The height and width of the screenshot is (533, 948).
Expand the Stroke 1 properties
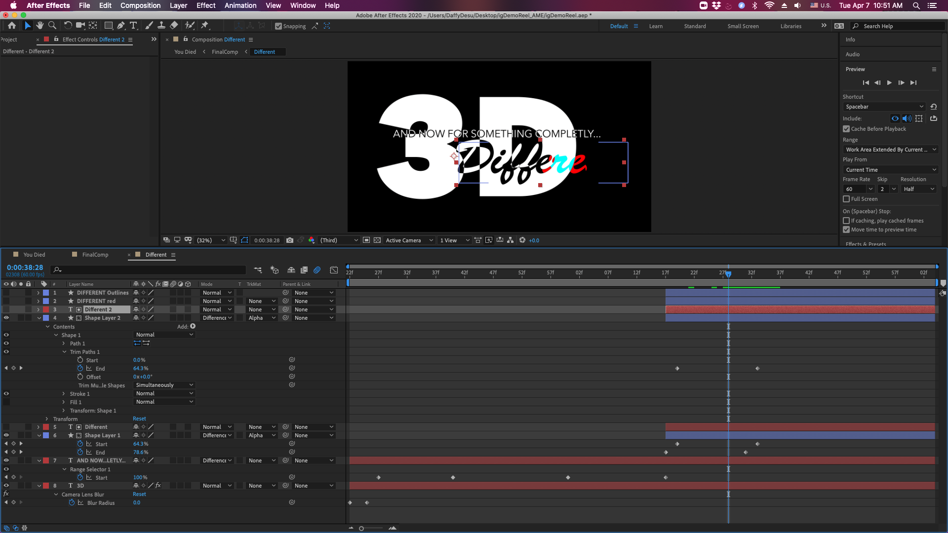pyautogui.click(x=64, y=394)
